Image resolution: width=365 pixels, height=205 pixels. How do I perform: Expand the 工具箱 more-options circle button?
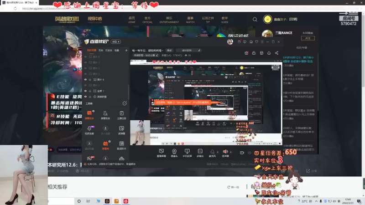[125, 103]
